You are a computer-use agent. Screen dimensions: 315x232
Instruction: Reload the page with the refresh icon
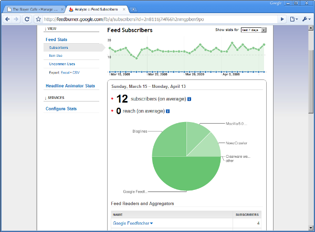27,19
